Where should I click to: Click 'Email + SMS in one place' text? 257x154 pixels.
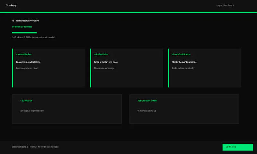coord(106,62)
